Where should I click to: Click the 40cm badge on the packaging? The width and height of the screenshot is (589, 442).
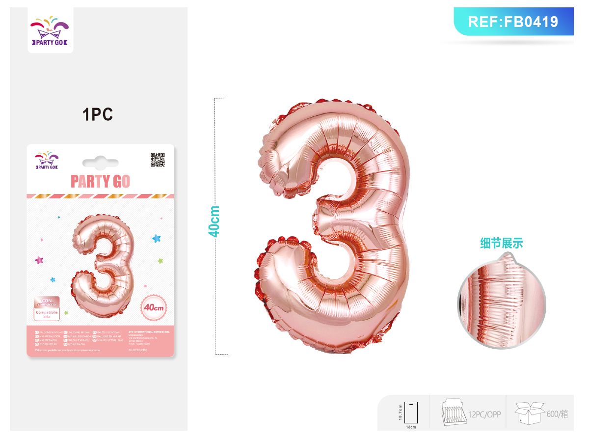(x=154, y=308)
